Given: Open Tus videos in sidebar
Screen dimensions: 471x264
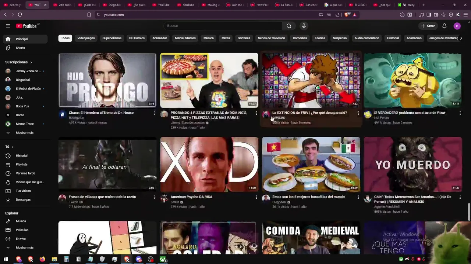Looking at the screenshot, I should (25, 191).
